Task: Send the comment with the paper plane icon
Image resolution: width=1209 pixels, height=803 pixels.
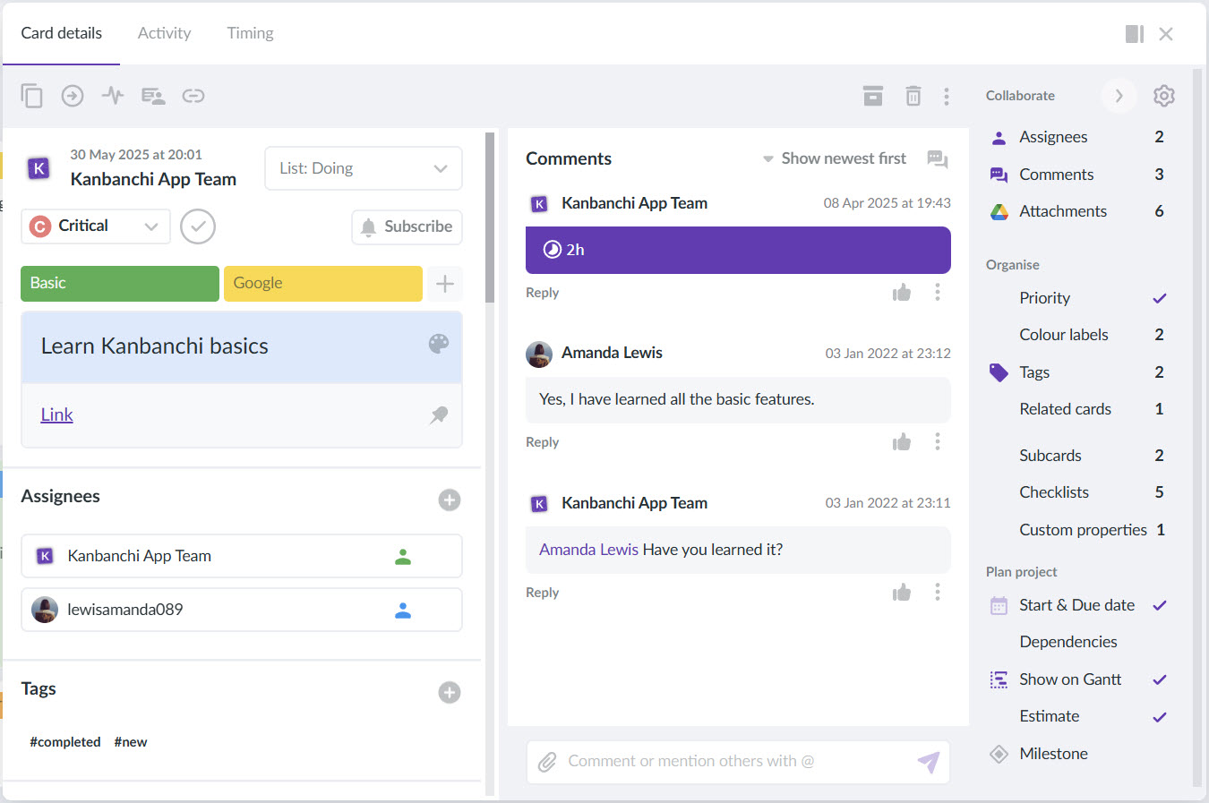Action: pyautogui.click(x=929, y=762)
